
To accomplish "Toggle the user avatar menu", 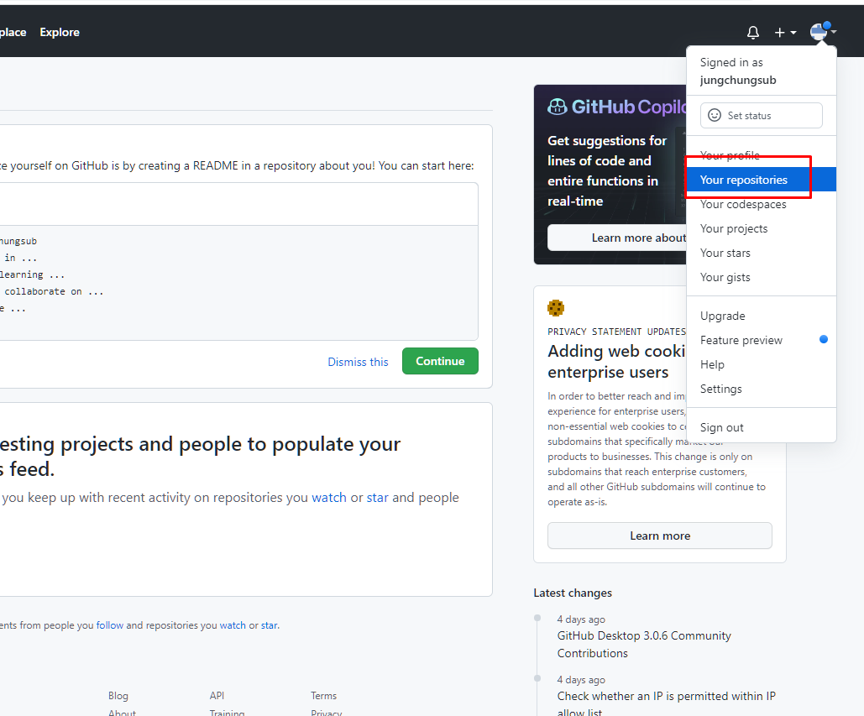I will click(823, 31).
